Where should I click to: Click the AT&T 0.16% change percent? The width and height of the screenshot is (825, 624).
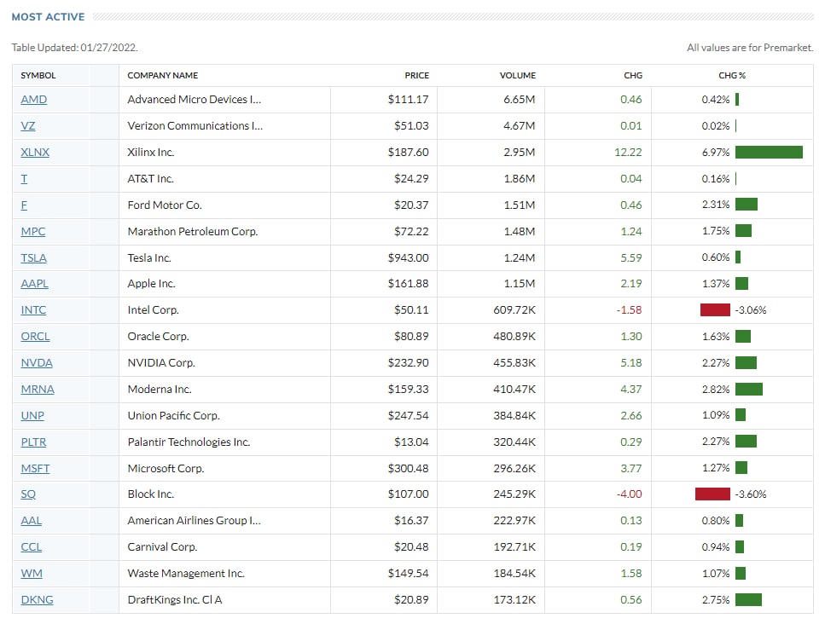point(716,179)
